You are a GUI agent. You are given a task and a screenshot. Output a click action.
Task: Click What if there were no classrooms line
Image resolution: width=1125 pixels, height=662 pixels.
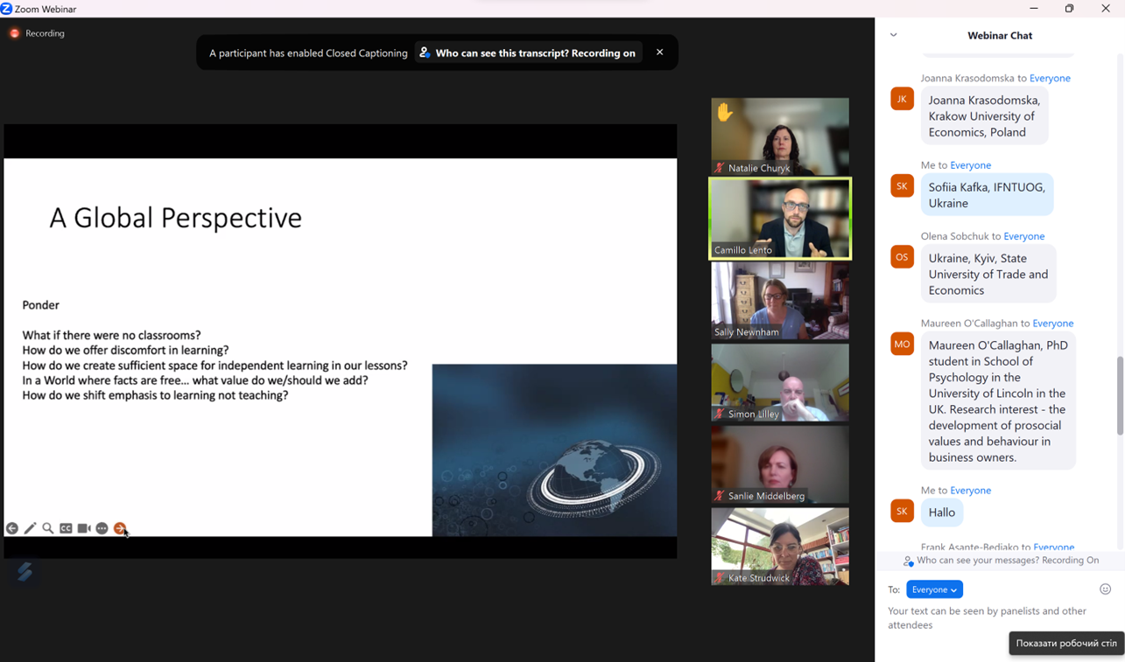(x=111, y=335)
